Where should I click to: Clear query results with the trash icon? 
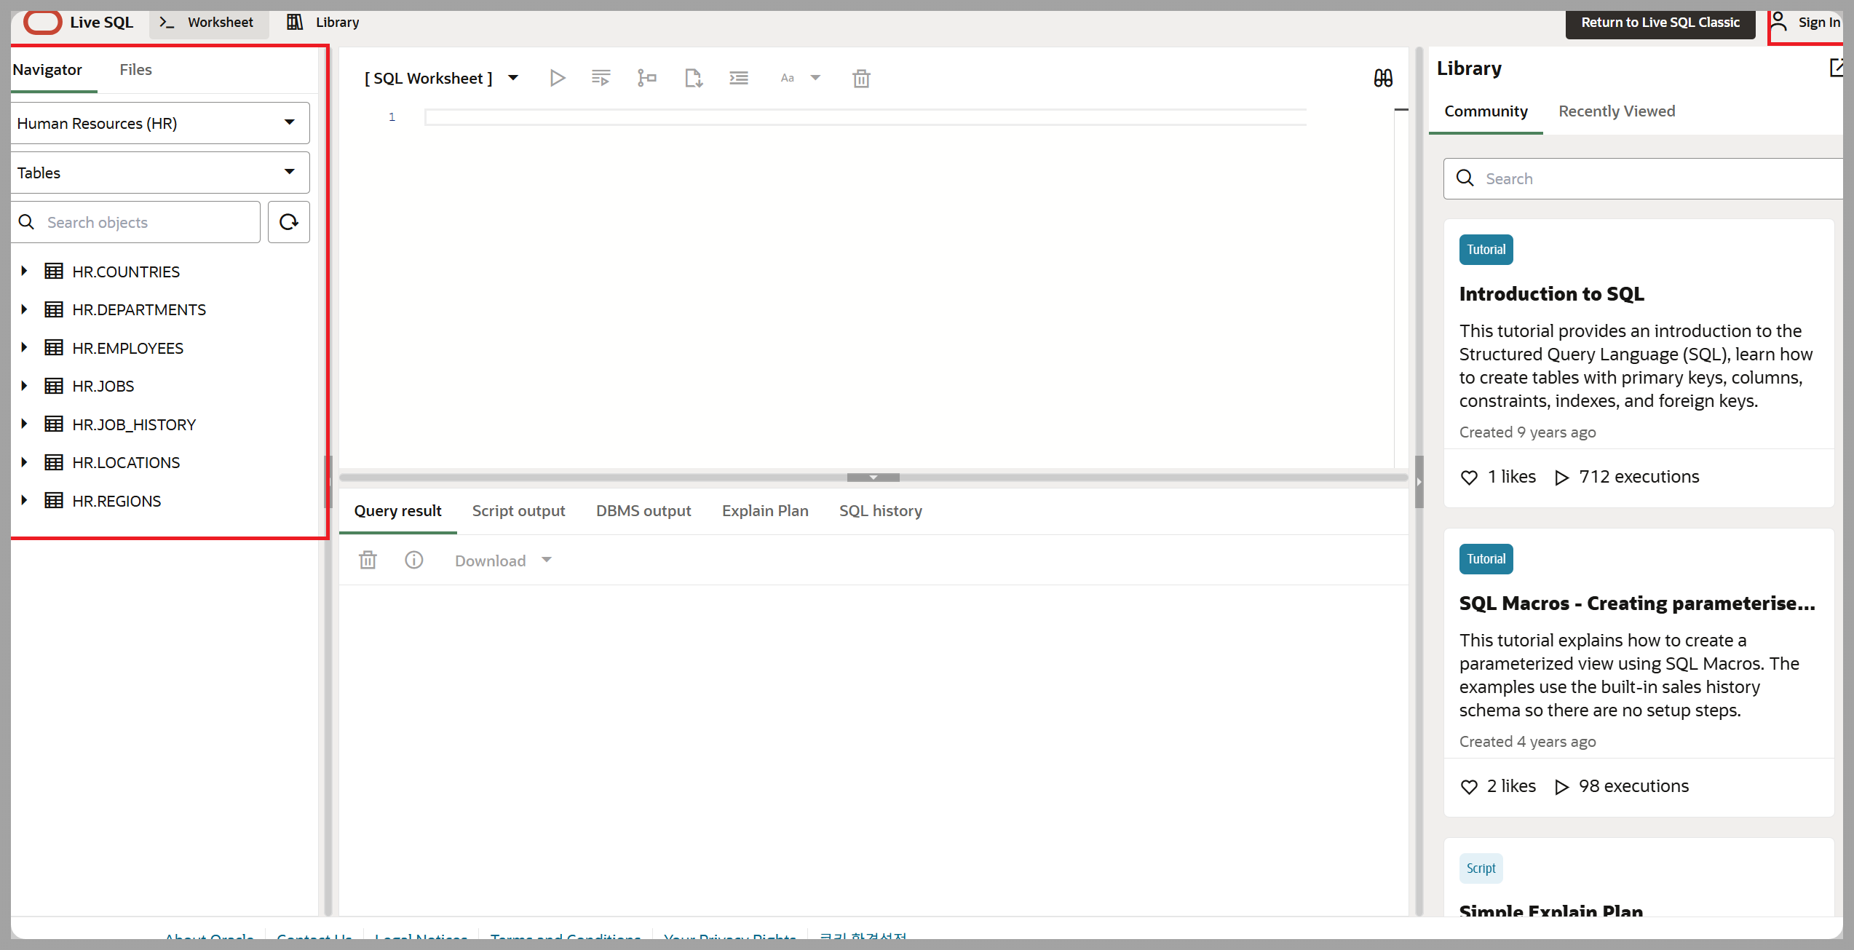368,560
